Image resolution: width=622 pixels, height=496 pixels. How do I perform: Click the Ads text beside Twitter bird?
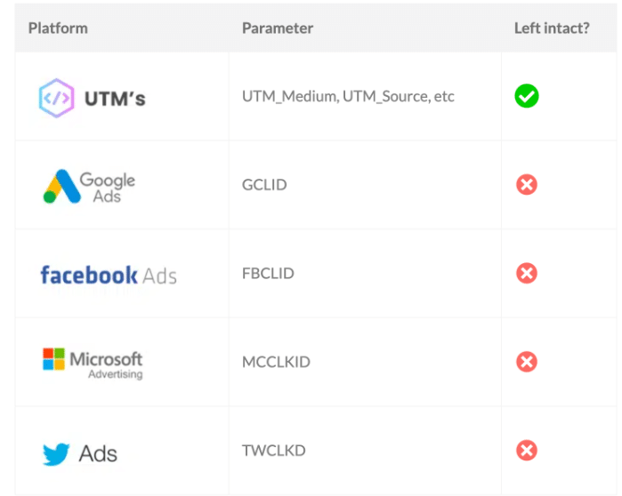98,453
